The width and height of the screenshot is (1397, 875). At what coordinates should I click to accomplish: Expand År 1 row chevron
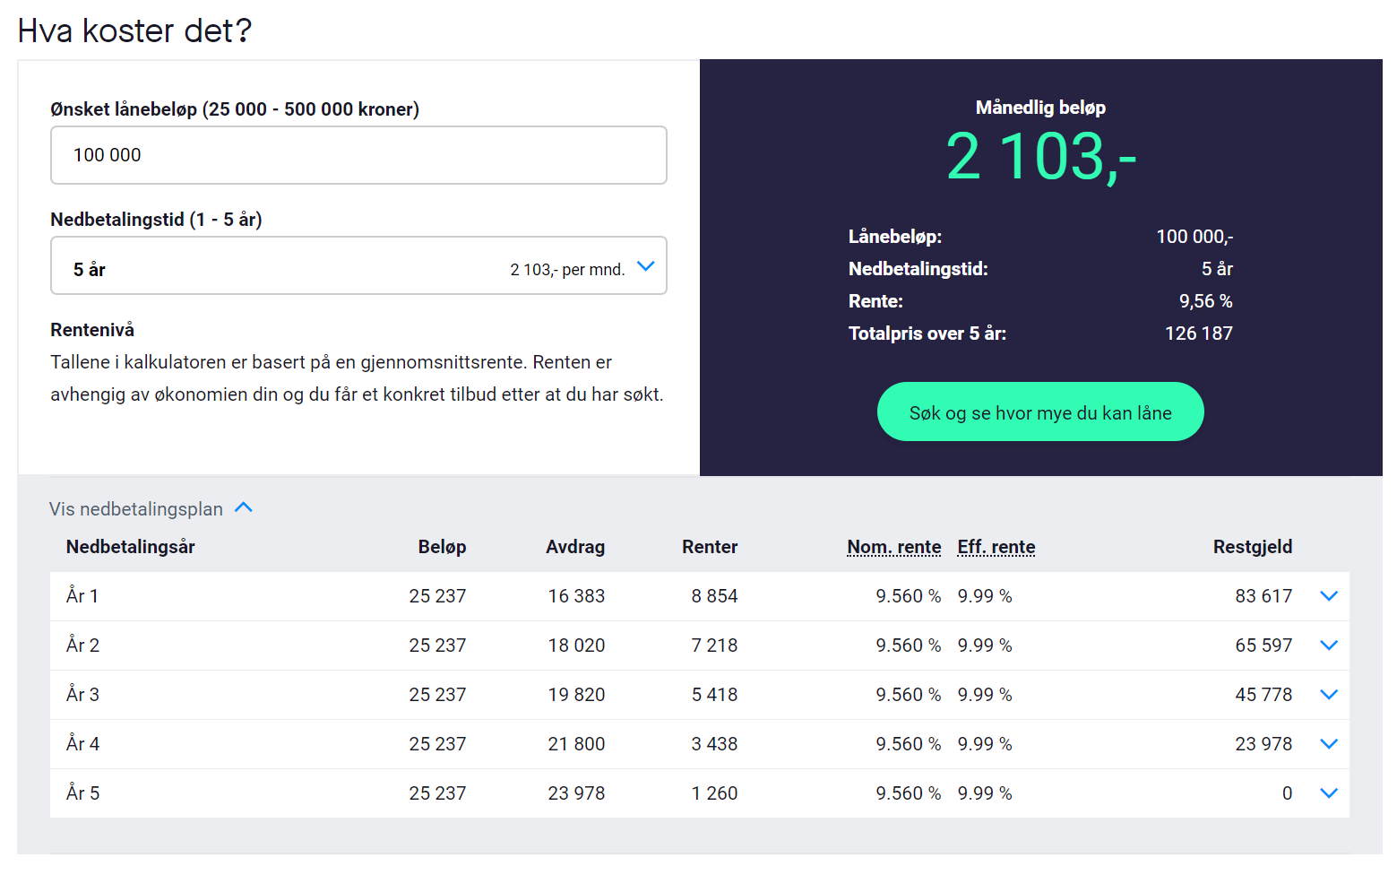tap(1328, 596)
